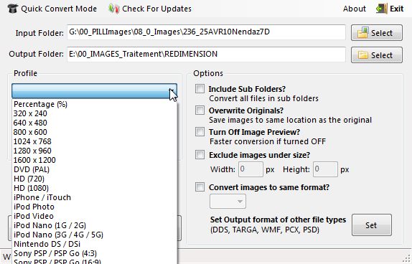Tick the Overwrite Originals checkbox

point(200,110)
